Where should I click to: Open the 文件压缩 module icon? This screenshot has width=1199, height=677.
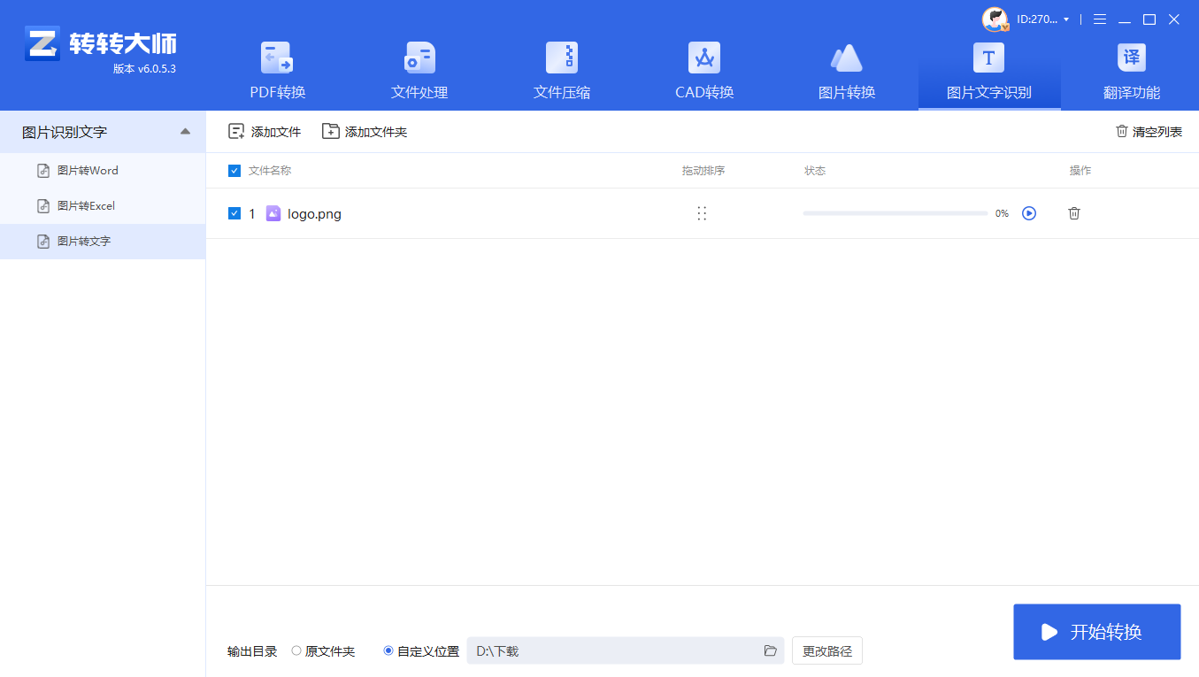tap(562, 58)
